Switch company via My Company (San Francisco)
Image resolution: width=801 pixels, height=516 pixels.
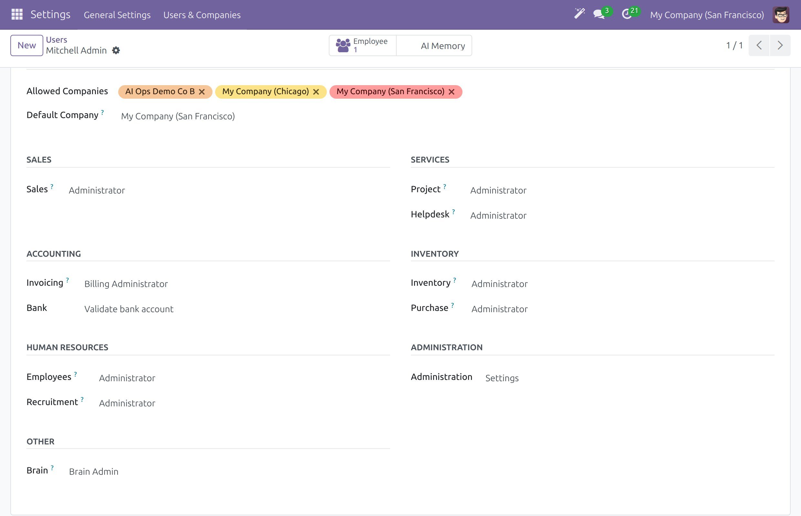click(x=707, y=15)
